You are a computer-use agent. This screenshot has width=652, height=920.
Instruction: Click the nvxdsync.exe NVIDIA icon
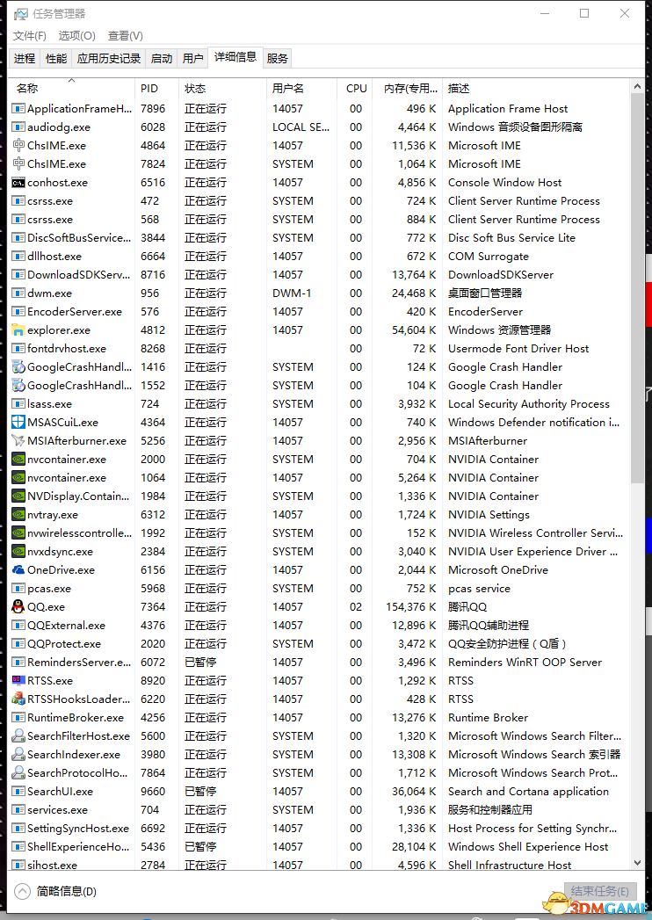18,552
